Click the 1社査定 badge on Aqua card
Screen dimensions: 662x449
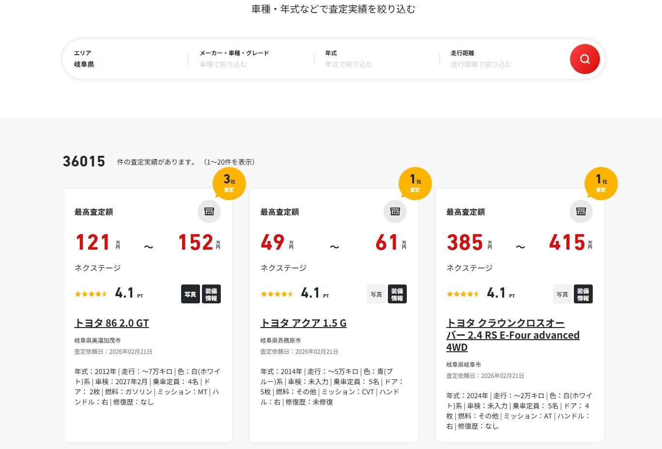click(415, 183)
